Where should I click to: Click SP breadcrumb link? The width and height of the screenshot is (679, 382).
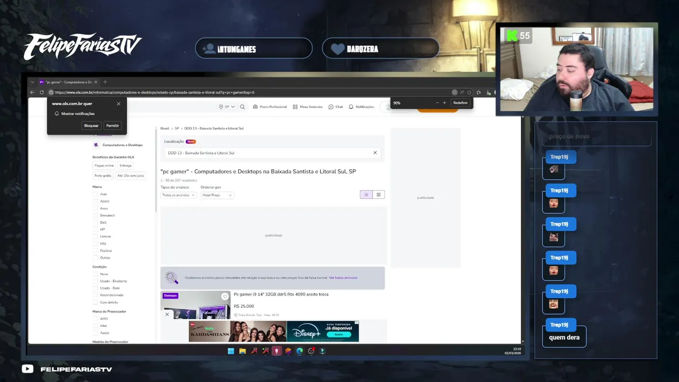pyautogui.click(x=177, y=128)
